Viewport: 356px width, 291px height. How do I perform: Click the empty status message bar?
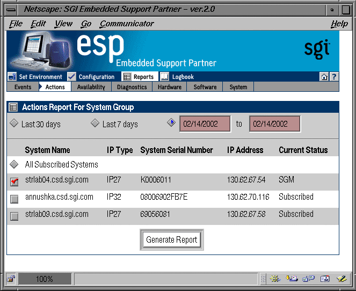click(166, 279)
